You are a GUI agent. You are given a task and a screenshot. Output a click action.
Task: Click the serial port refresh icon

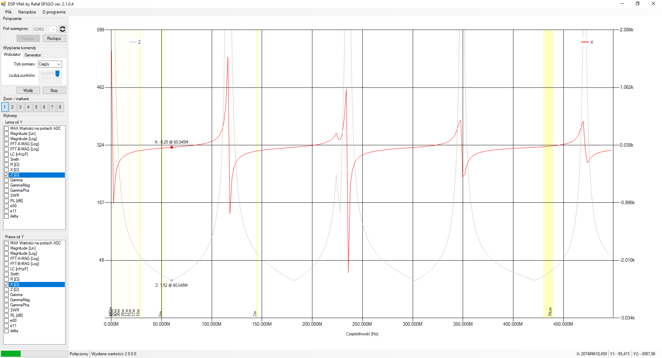coord(62,29)
